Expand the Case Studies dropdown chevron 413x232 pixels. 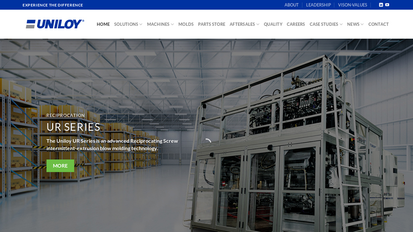coord(341,24)
